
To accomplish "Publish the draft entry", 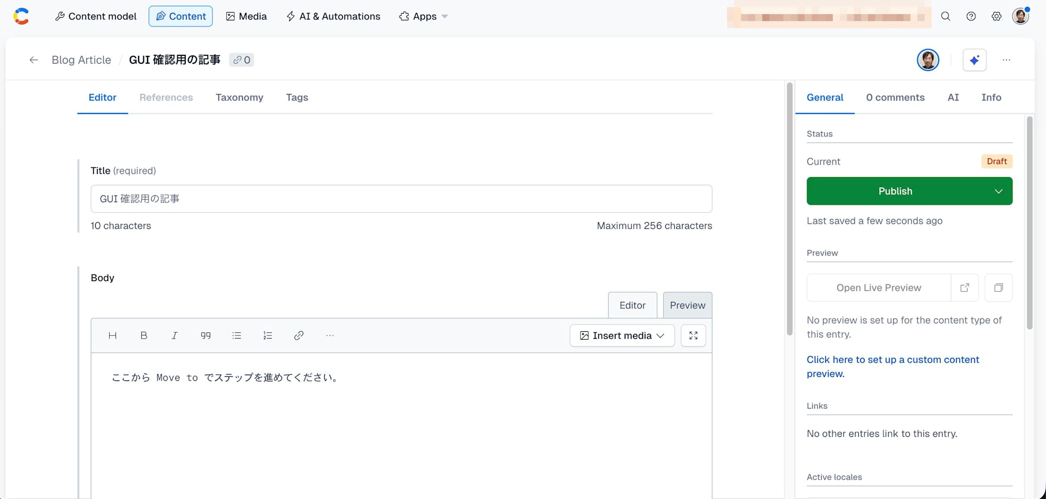I will tap(895, 191).
